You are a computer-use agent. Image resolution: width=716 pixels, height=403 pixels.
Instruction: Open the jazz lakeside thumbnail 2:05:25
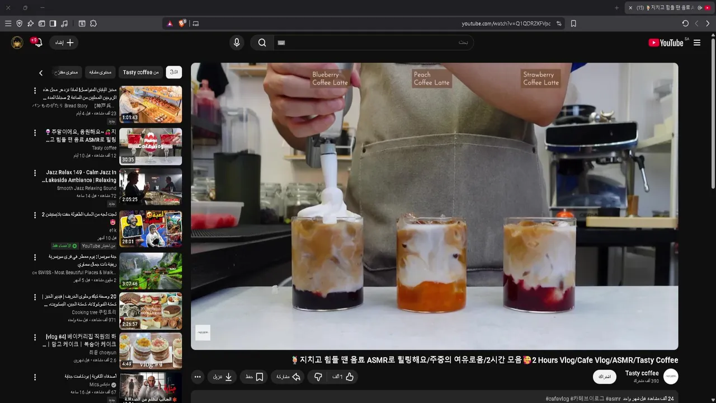150,187
